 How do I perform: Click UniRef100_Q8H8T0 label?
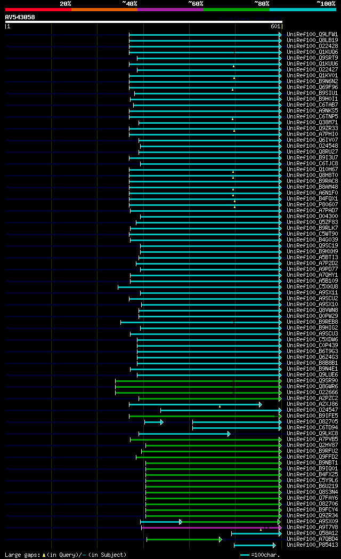[312, 175]
